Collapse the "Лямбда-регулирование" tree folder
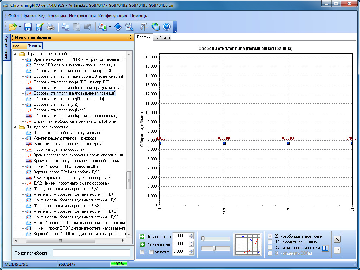 click(x=15, y=127)
